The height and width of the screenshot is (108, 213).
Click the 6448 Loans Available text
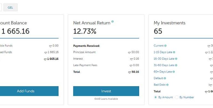point(106,99)
